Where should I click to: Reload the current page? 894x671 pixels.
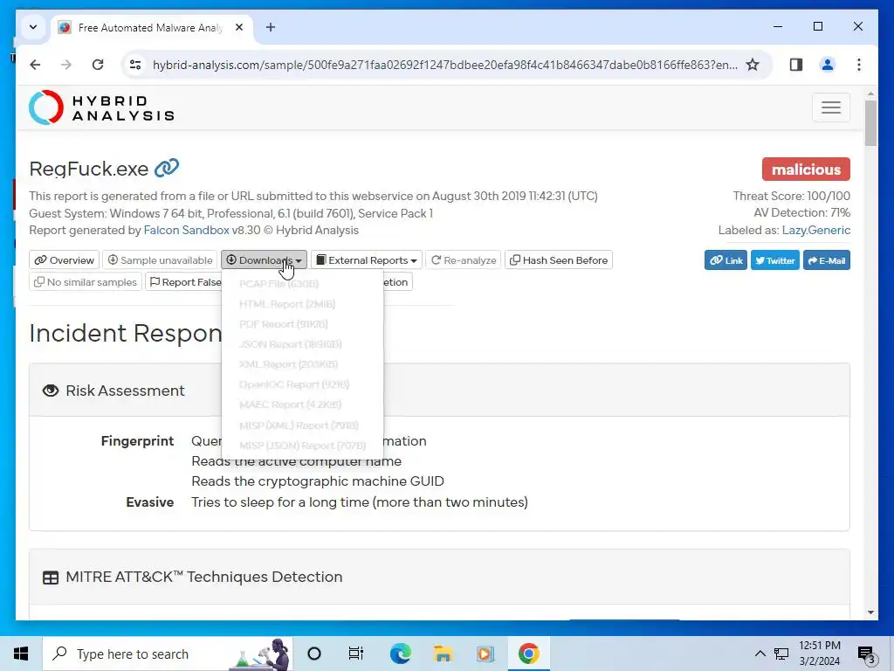pos(98,65)
